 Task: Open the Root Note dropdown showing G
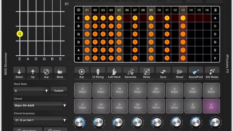[31, 91]
